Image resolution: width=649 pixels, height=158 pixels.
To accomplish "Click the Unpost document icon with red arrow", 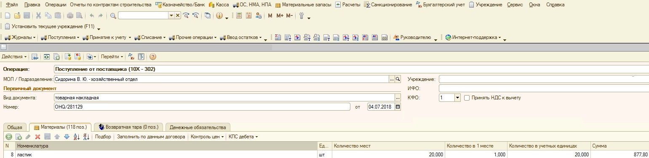I will click(x=77, y=56).
